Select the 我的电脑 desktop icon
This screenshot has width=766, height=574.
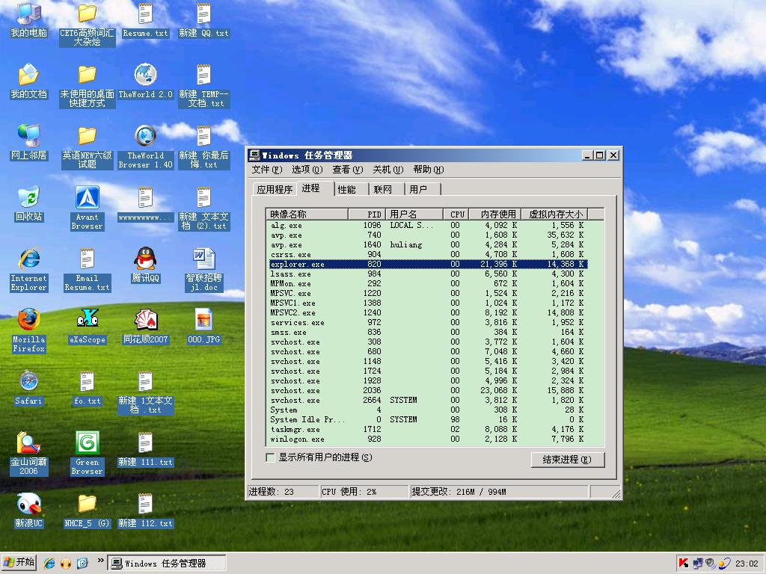[x=29, y=20]
